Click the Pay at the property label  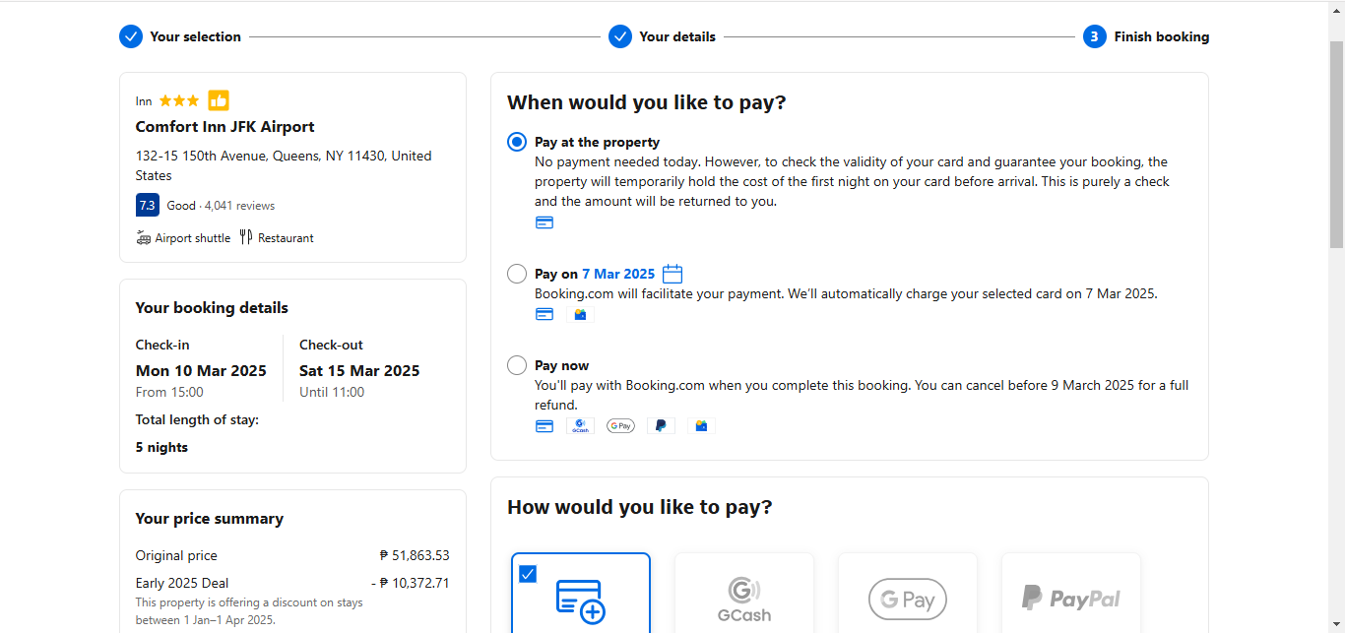pyautogui.click(x=597, y=142)
